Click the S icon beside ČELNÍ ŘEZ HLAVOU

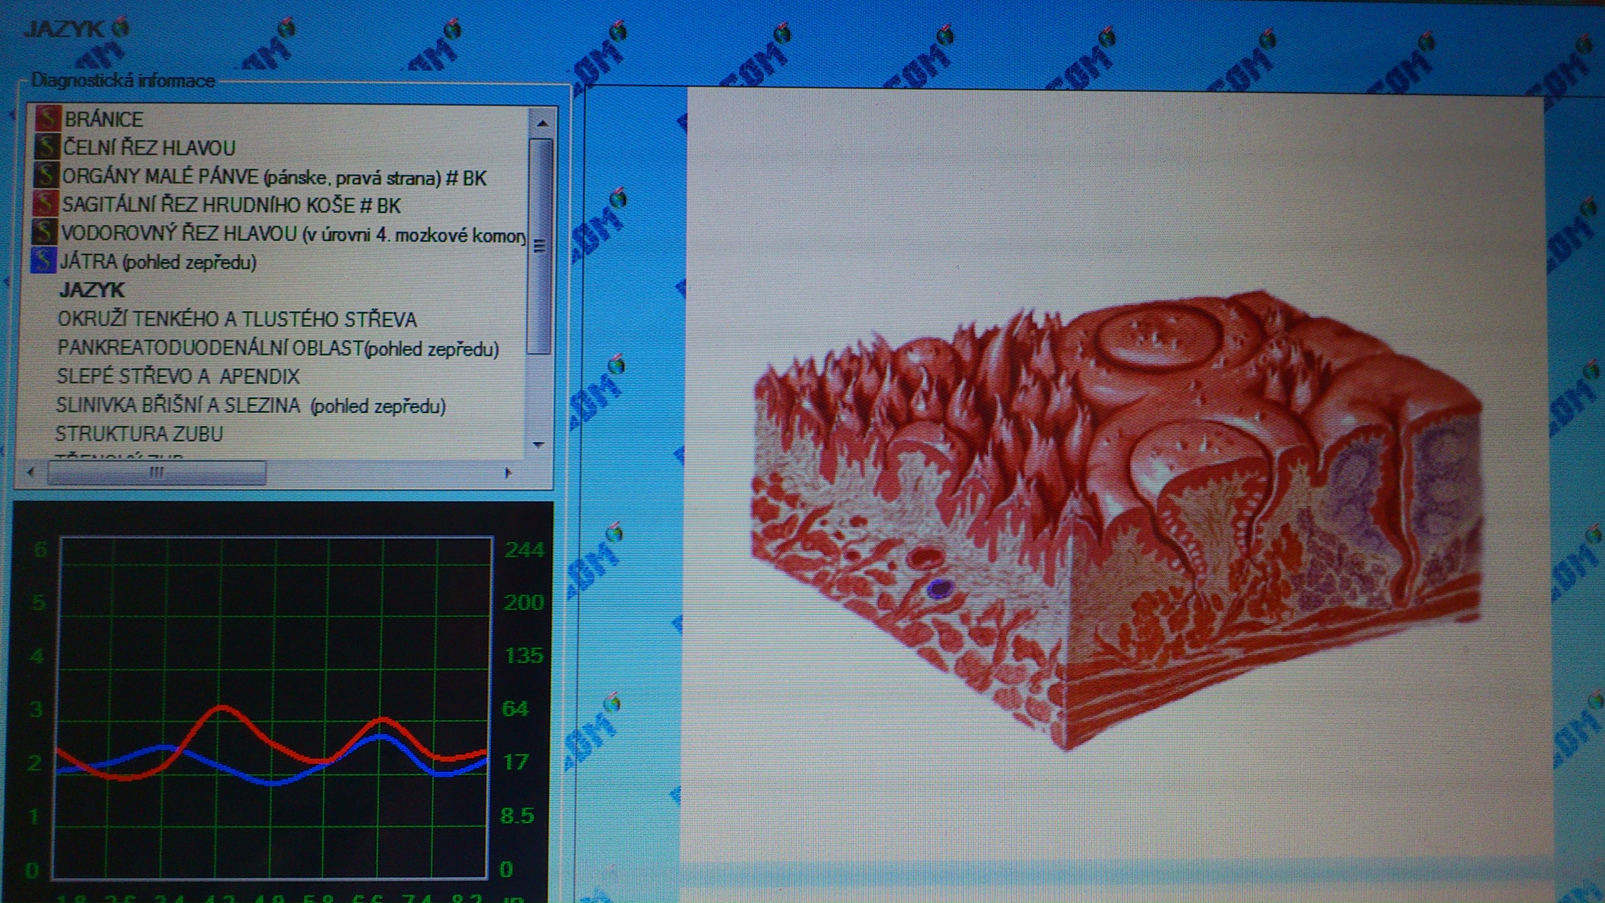coord(47,147)
